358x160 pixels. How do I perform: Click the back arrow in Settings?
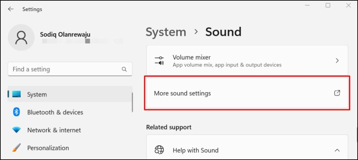[x=11, y=9]
